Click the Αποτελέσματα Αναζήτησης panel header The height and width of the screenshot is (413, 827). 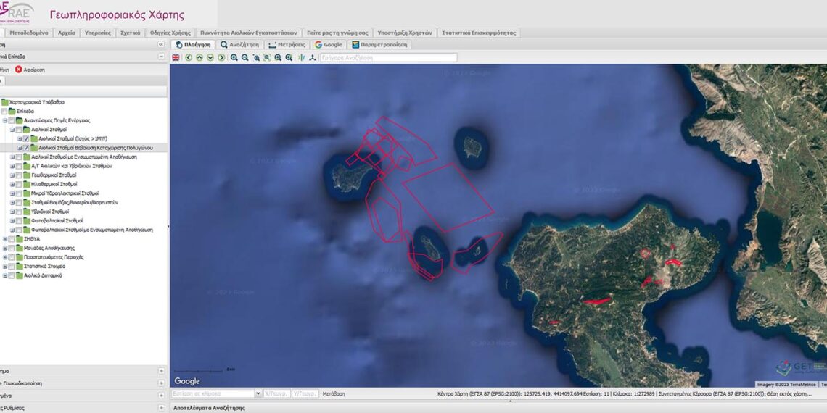click(498, 408)
